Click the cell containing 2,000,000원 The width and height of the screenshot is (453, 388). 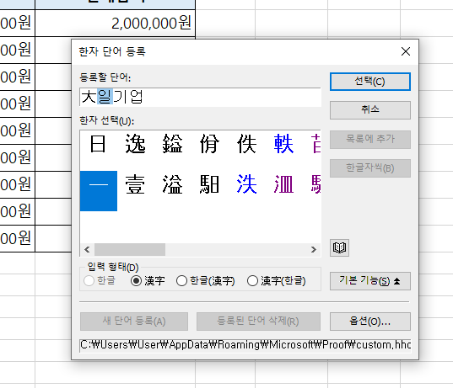coord(116,23)
